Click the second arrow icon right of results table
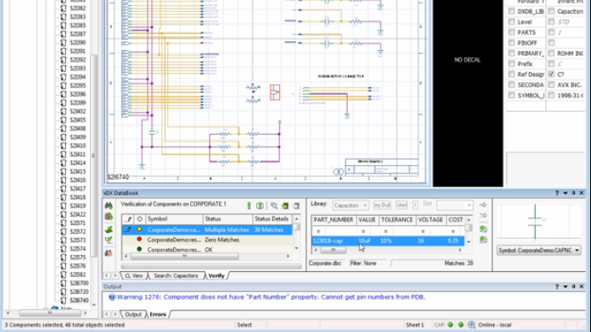 pos(482,216)
